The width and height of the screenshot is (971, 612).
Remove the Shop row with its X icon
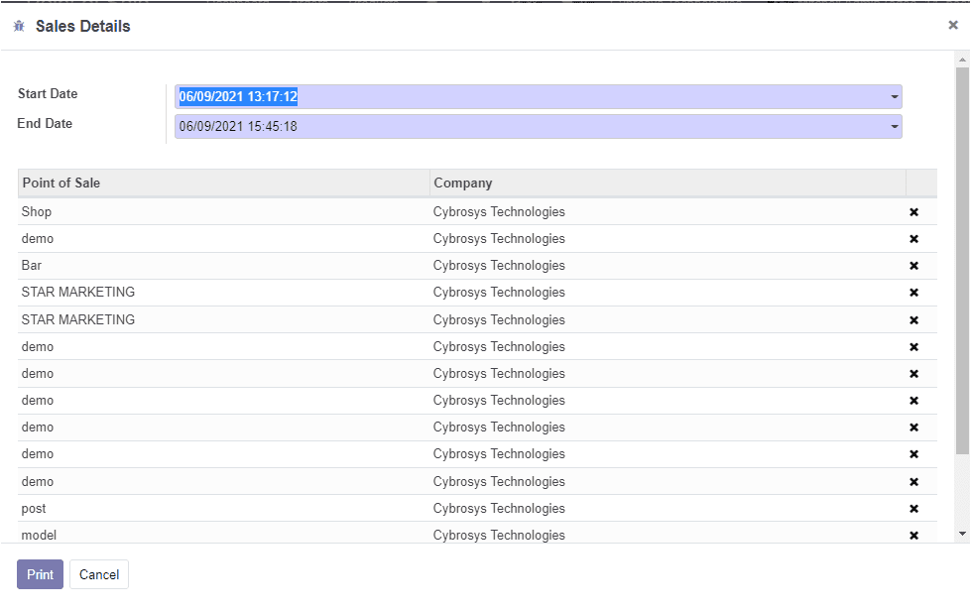[x=913, y=212]
